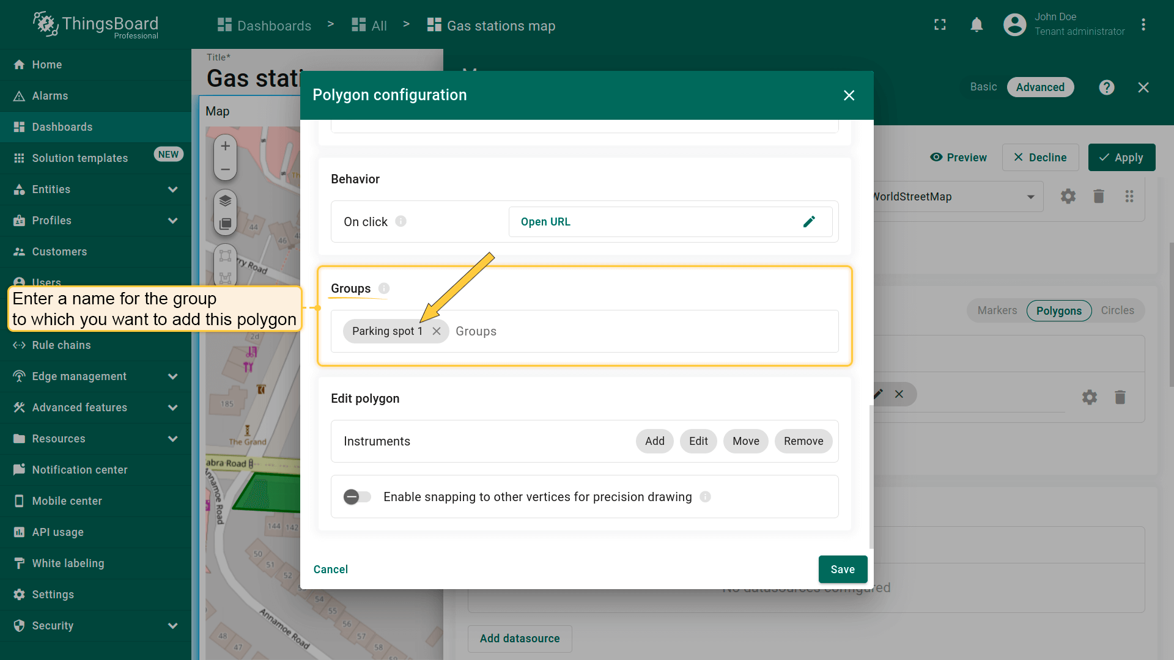
Task: Click the pencil icon for On click action
Action: [x=809, y=222]
